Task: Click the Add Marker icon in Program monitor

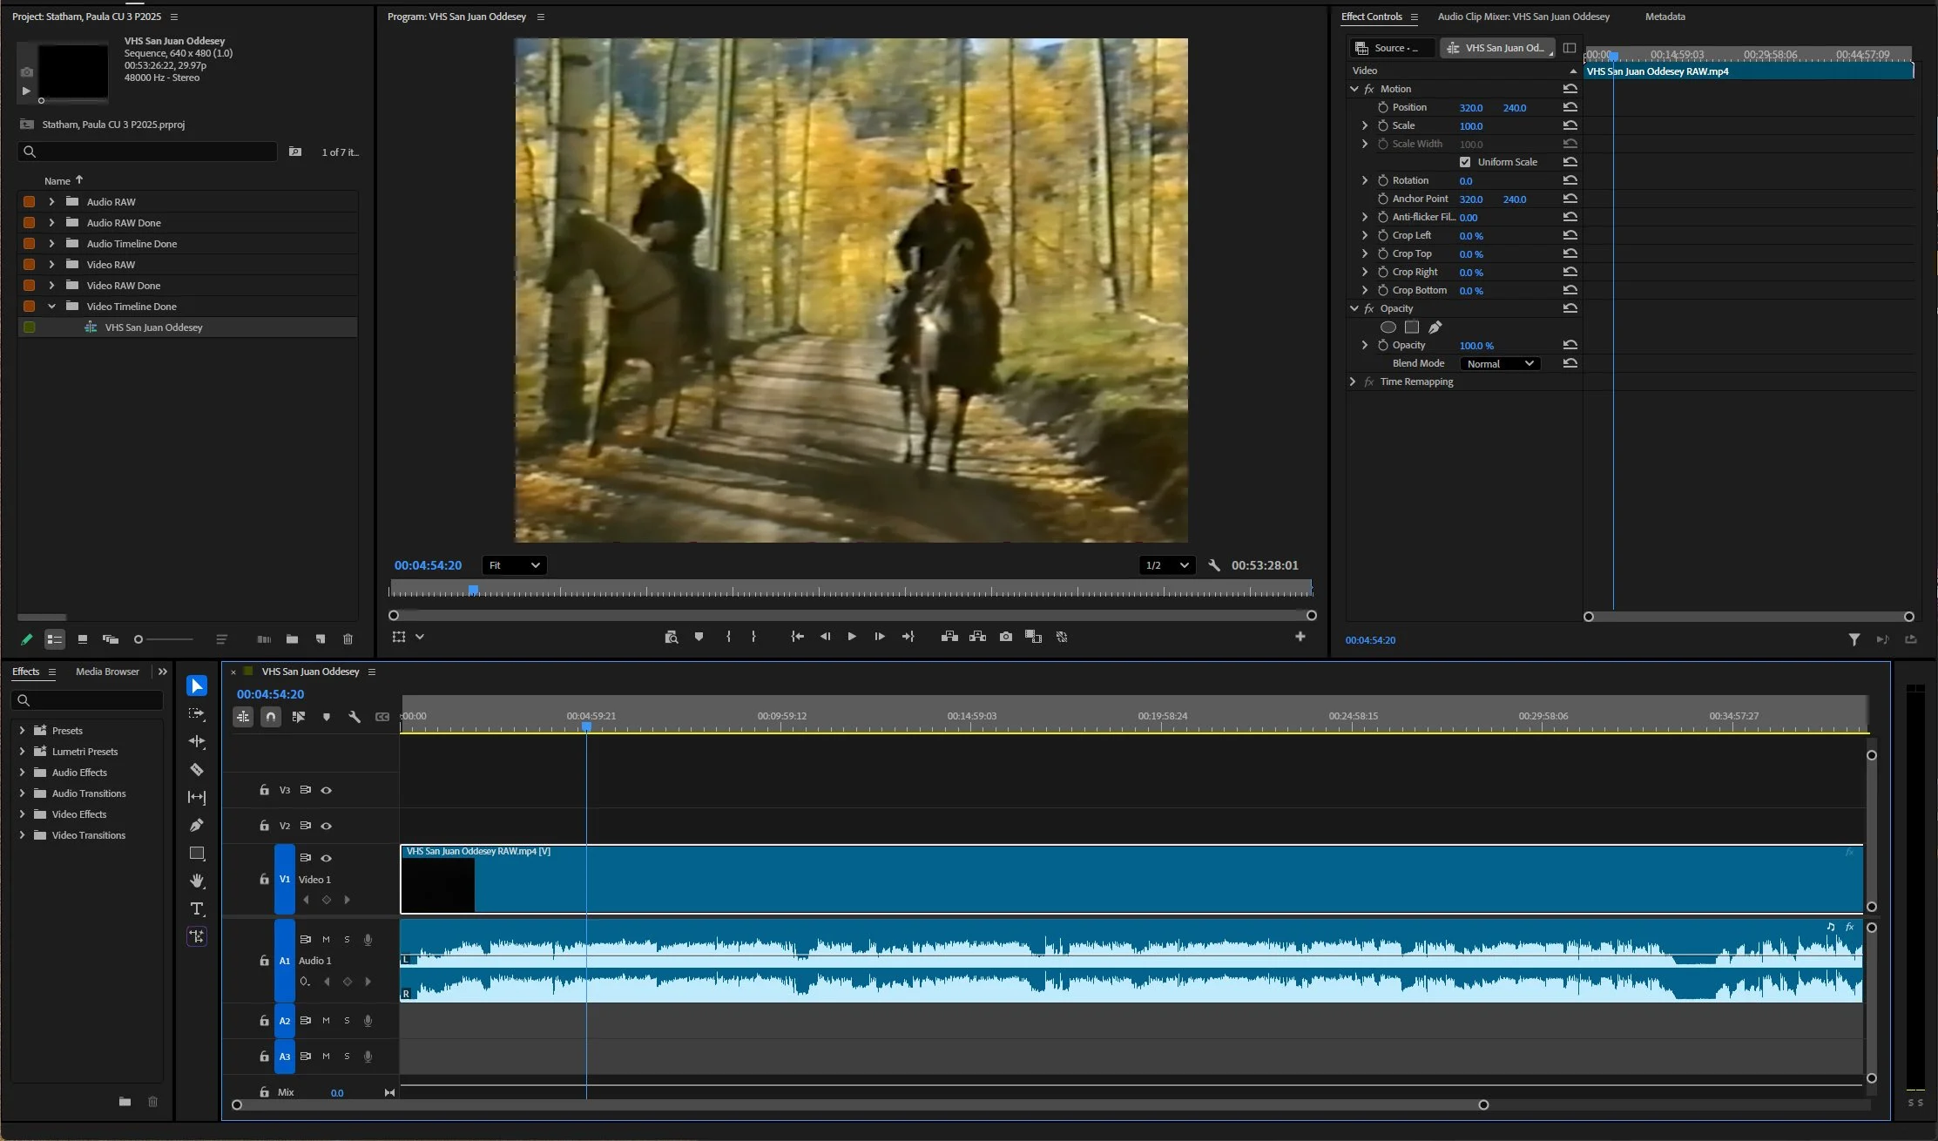Action: coord(699,637)
